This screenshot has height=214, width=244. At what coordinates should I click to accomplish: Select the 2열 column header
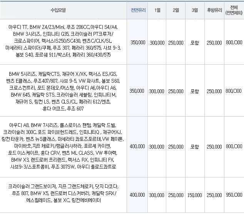pos(176,10)
